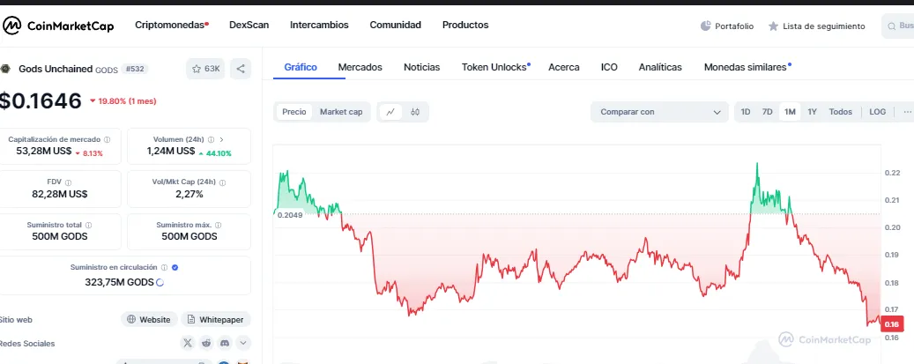914x364 pixels.
Task: Open the Discord social link
Action: [225, 342]
